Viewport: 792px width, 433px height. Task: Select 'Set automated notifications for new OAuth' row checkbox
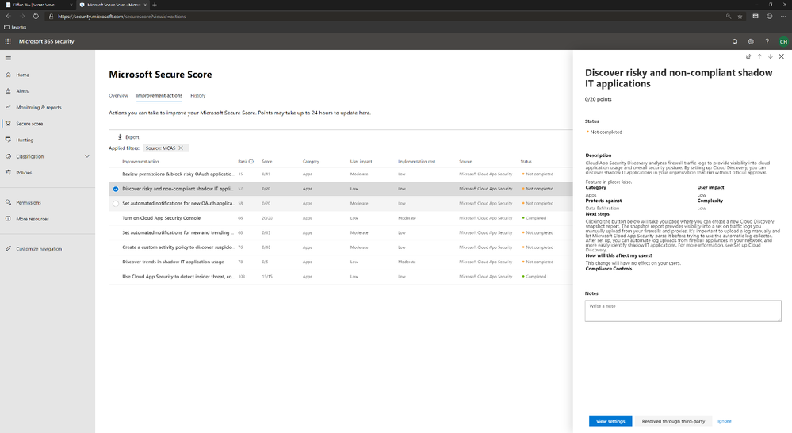click(x=116, y=204)
